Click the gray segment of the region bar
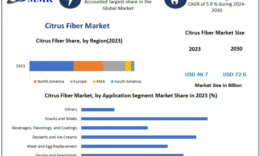260x156 pixels. point(114,66)
